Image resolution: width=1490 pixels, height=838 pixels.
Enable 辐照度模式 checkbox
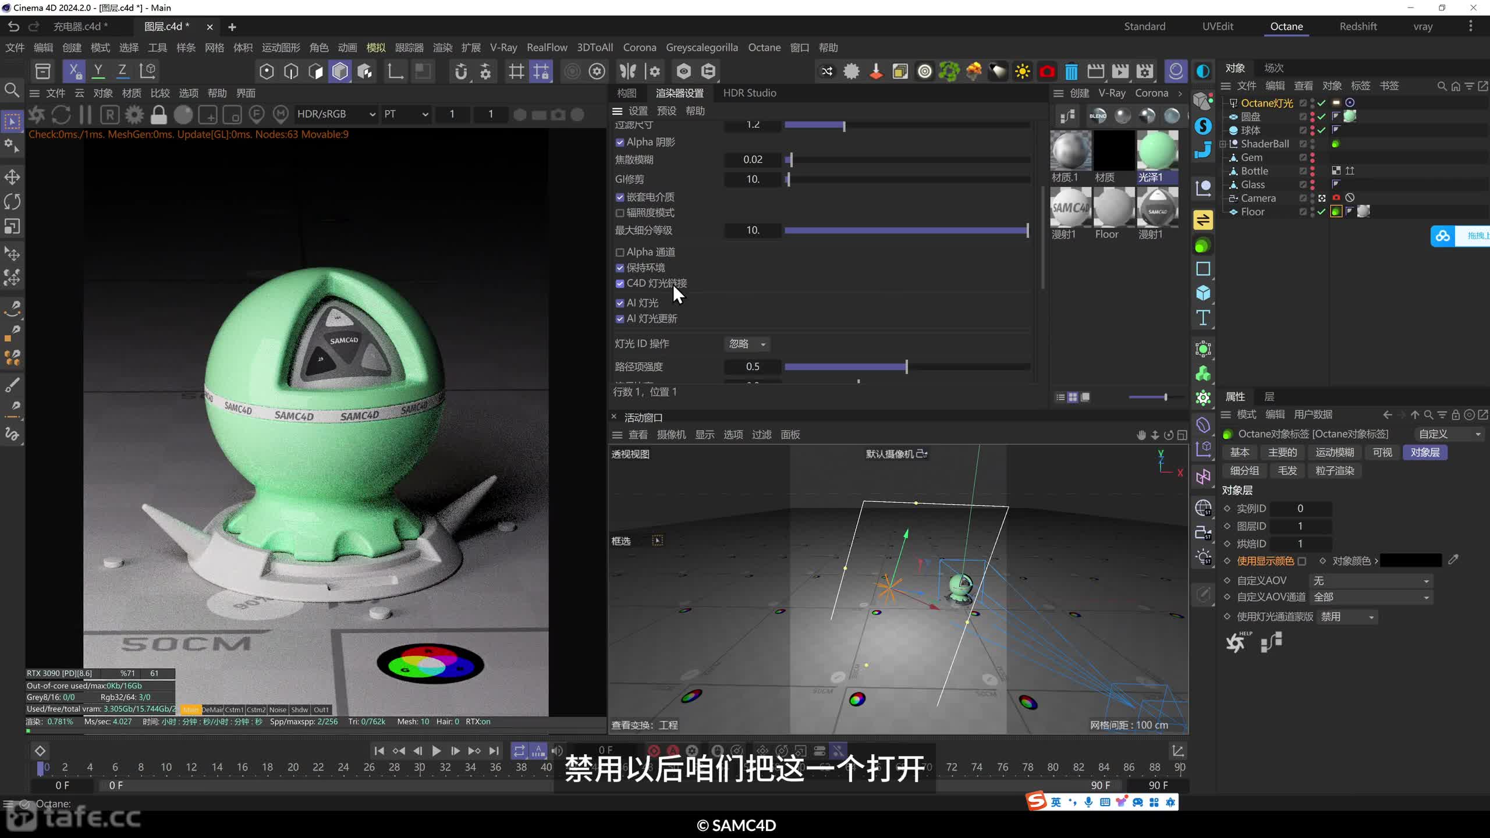coord(620,213)
